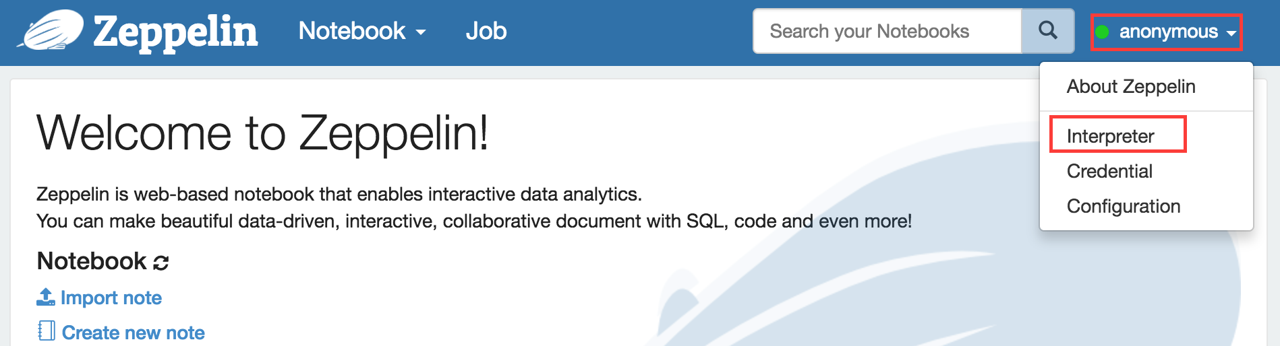Screen dimensions: 1280x346
Task: Click the Zeppelin brand title text
Action: 175,32
